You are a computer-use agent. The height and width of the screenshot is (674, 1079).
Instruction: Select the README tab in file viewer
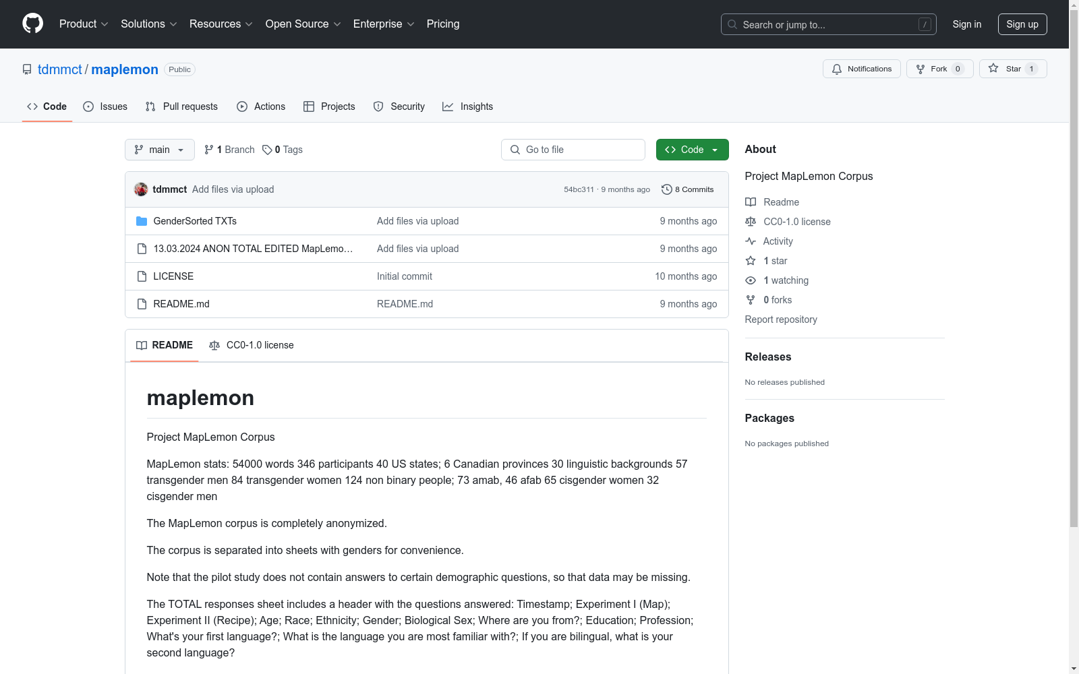click(x=165, y=345)
